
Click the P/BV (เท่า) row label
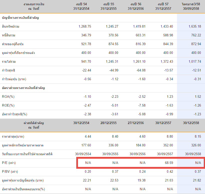click(10, 172)
